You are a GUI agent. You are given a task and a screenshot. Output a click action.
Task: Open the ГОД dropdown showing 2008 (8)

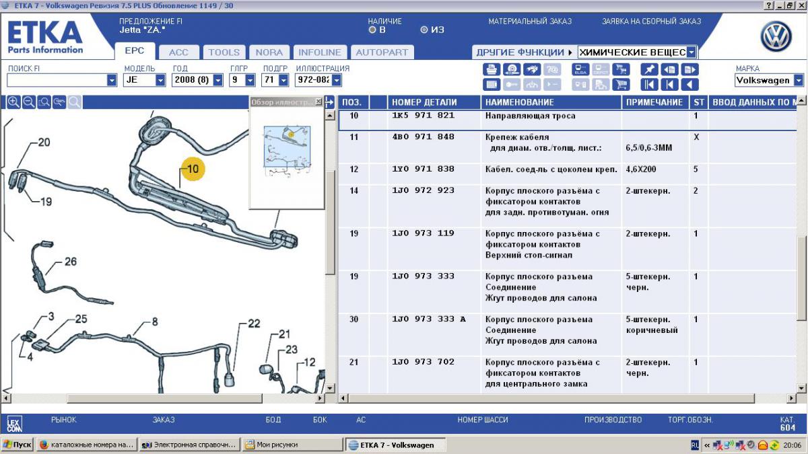tap(218, 80)
